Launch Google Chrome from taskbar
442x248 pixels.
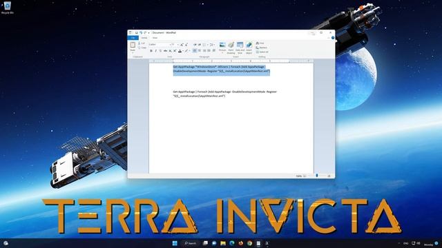[x=250, y=243]
